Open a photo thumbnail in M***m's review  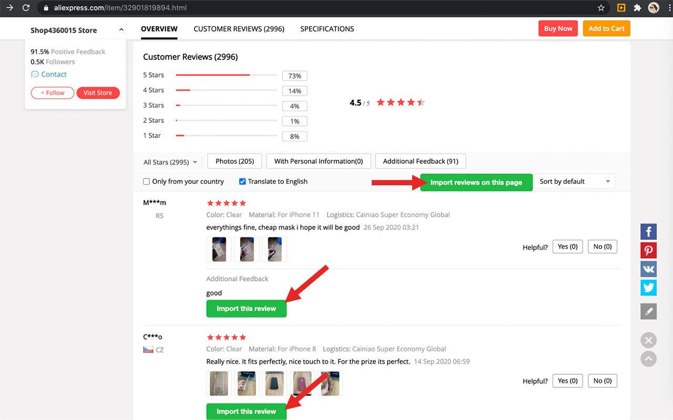pos(219,248)
